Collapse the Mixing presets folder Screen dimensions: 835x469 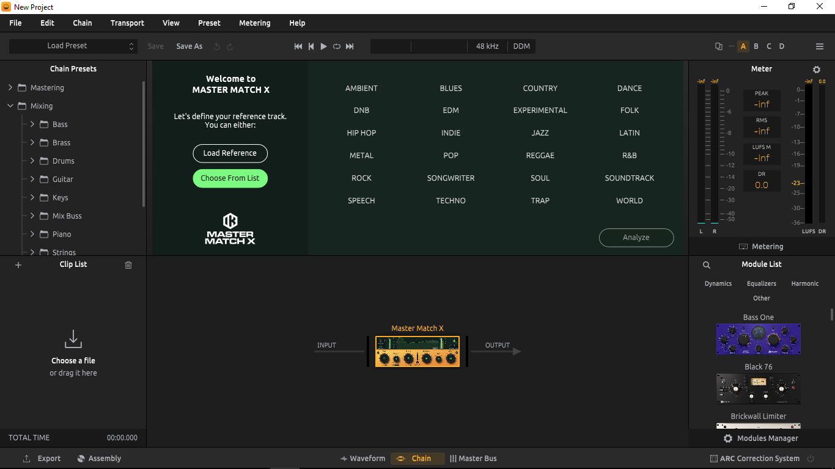pyautogui.click(x=10, y=106)
